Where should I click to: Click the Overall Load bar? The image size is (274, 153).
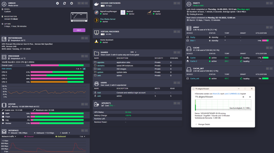click(x=57, y=66)
